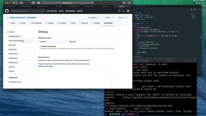Open the watchers count next to Unwatch
This screenshot has height=116, width=206.
pos(101,17)
